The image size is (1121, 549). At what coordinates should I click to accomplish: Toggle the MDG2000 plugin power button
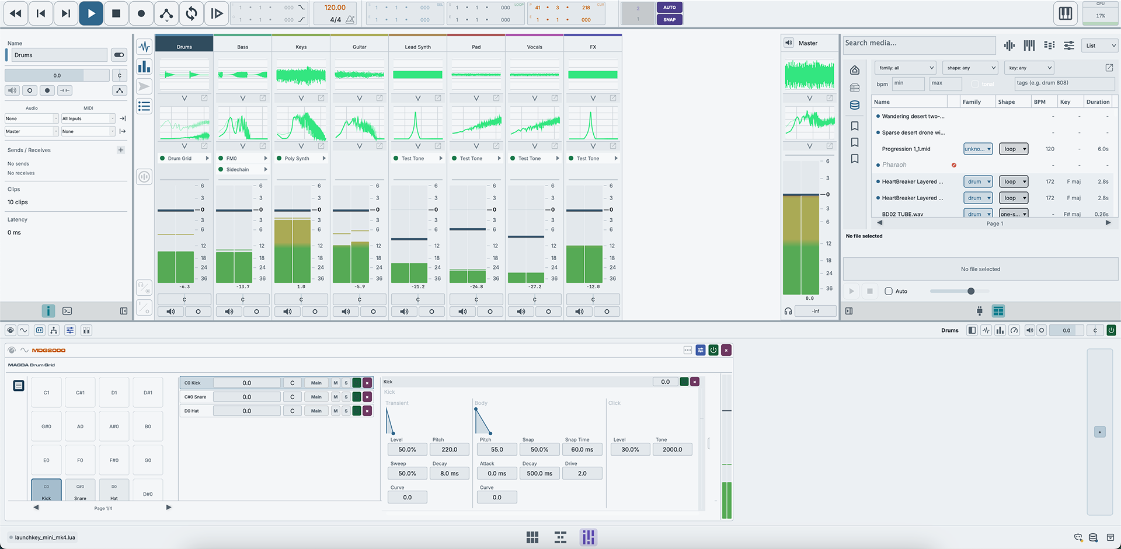(713, 350)
